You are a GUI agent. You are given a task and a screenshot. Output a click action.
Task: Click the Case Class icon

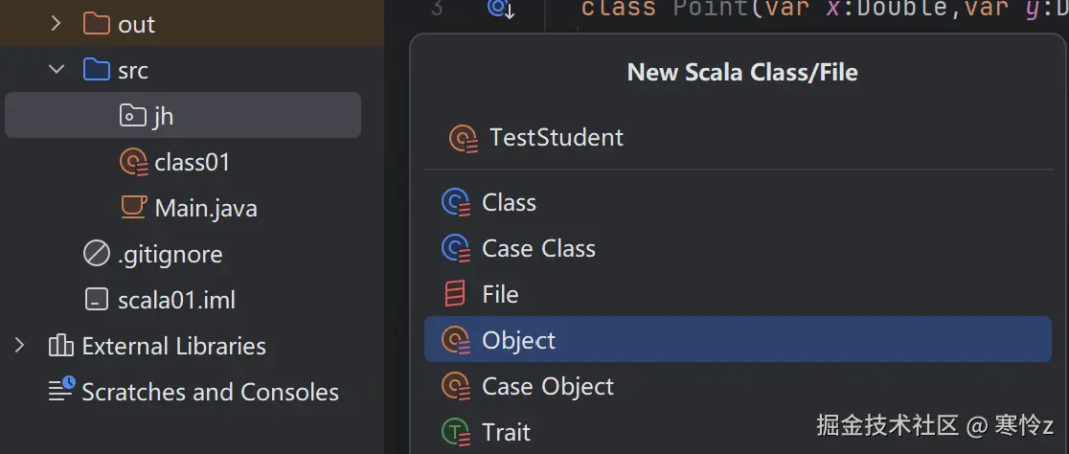tap(455, 249)
